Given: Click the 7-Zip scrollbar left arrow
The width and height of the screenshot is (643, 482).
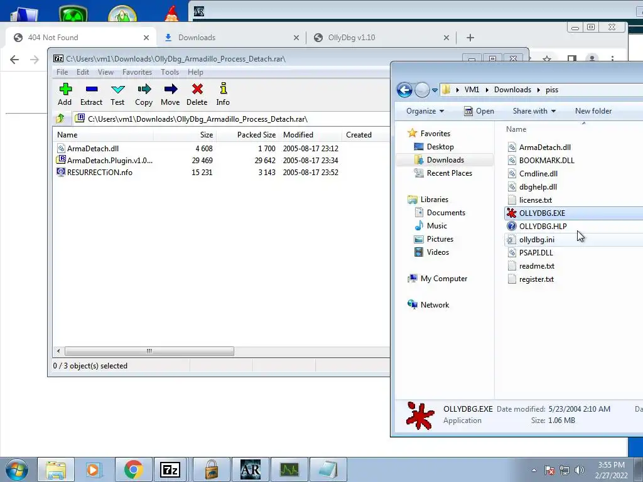Looking at the screenshot, I should [58, 351].
